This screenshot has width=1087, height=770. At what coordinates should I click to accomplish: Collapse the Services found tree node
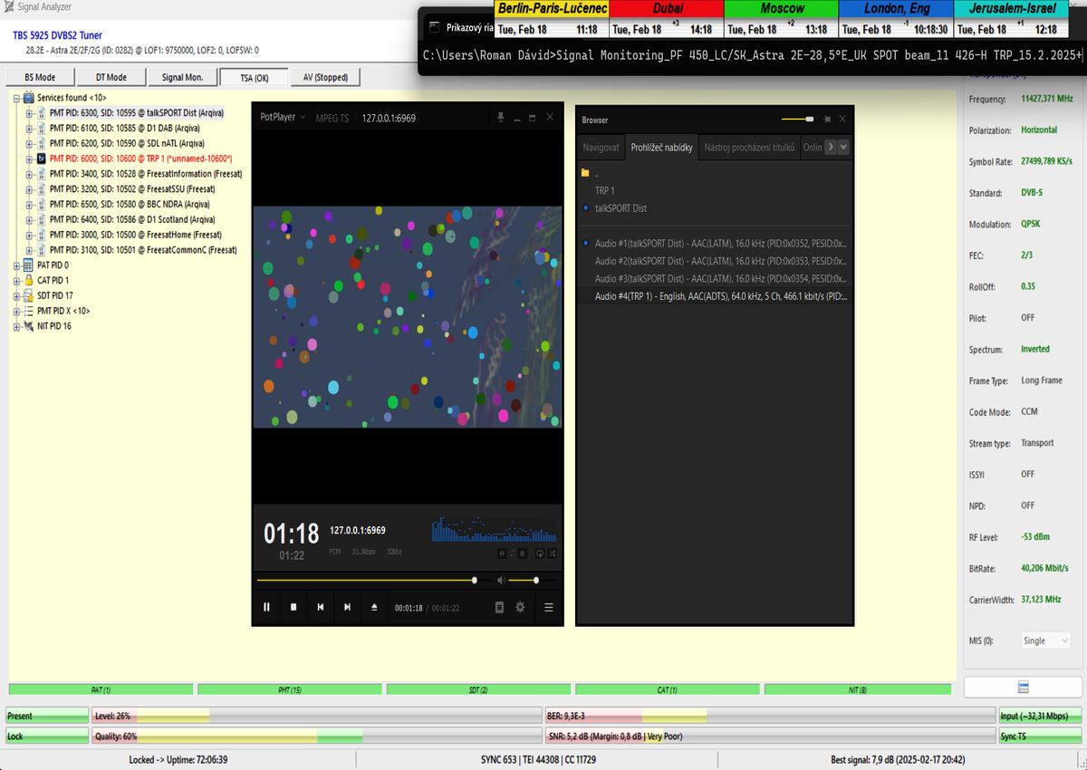(x=16, y=98)
